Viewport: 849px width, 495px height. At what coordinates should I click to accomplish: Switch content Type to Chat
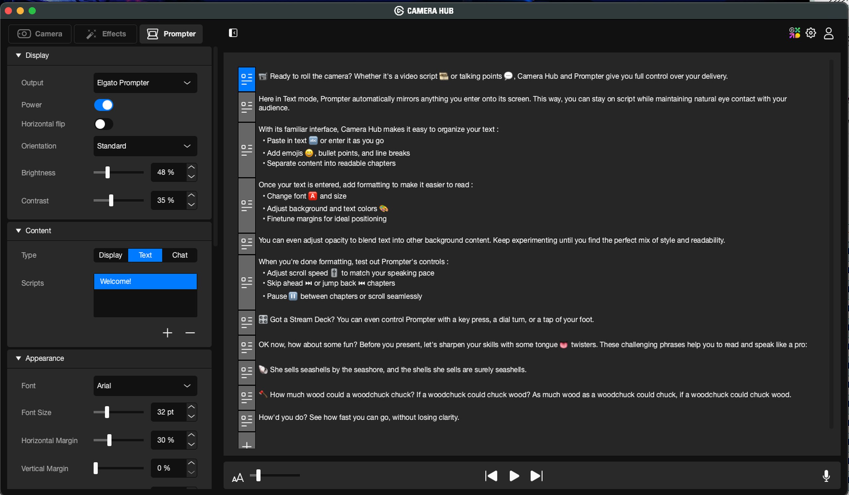coord(179,255)
